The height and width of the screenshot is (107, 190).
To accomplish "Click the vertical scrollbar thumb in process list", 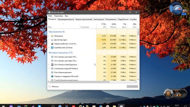I will (x=138, y=33).
